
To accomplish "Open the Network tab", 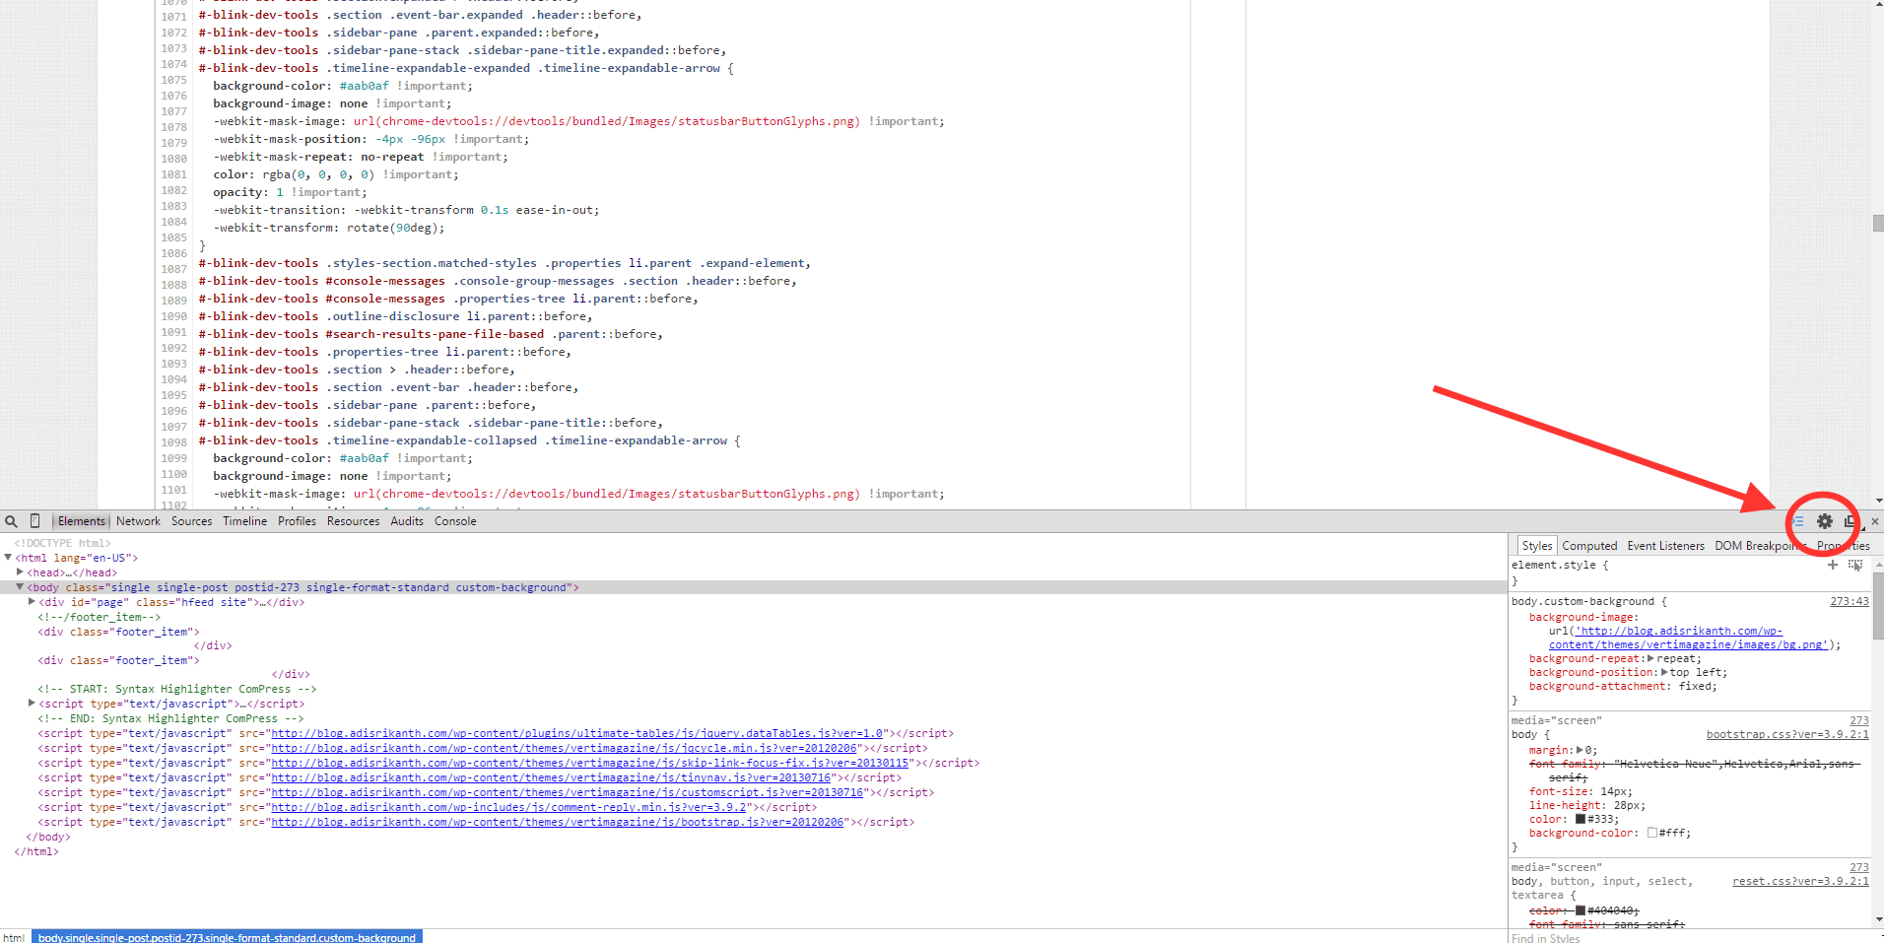I will [138, 521].
